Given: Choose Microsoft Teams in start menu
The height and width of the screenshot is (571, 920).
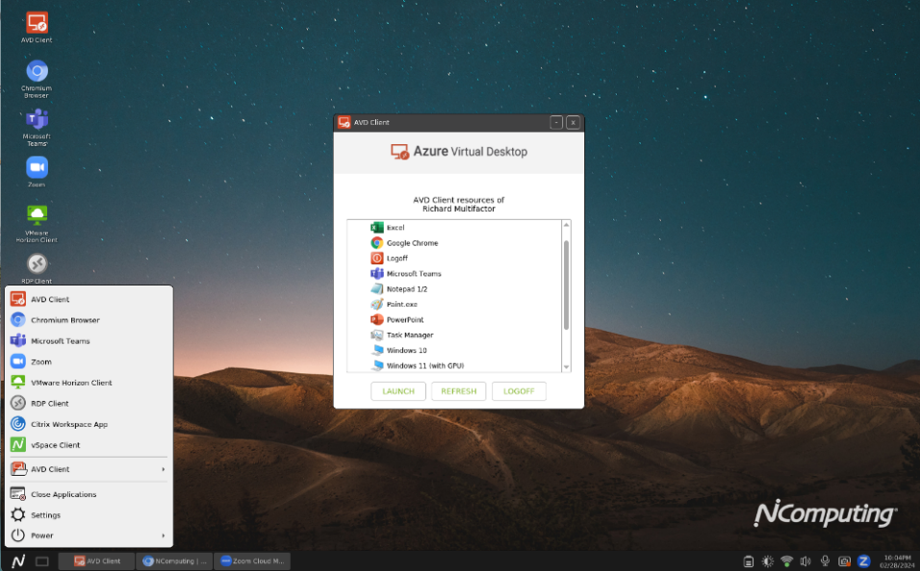Looking at the screenshot, I should 89,341.
